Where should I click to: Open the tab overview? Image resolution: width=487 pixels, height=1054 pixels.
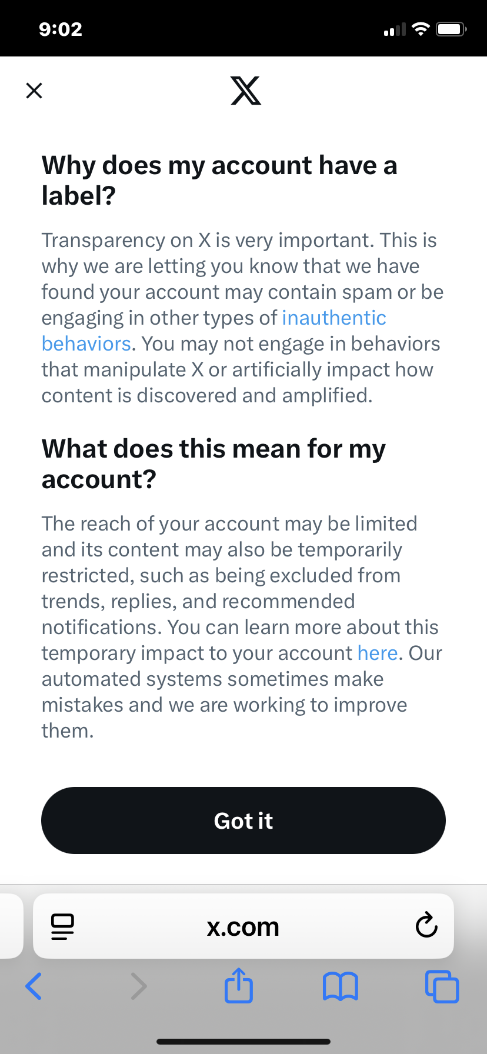point(442,986)
